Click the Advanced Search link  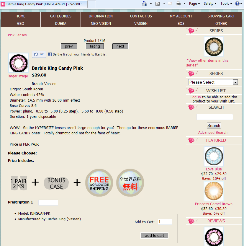pyautogui.click(x=213, y=132)
